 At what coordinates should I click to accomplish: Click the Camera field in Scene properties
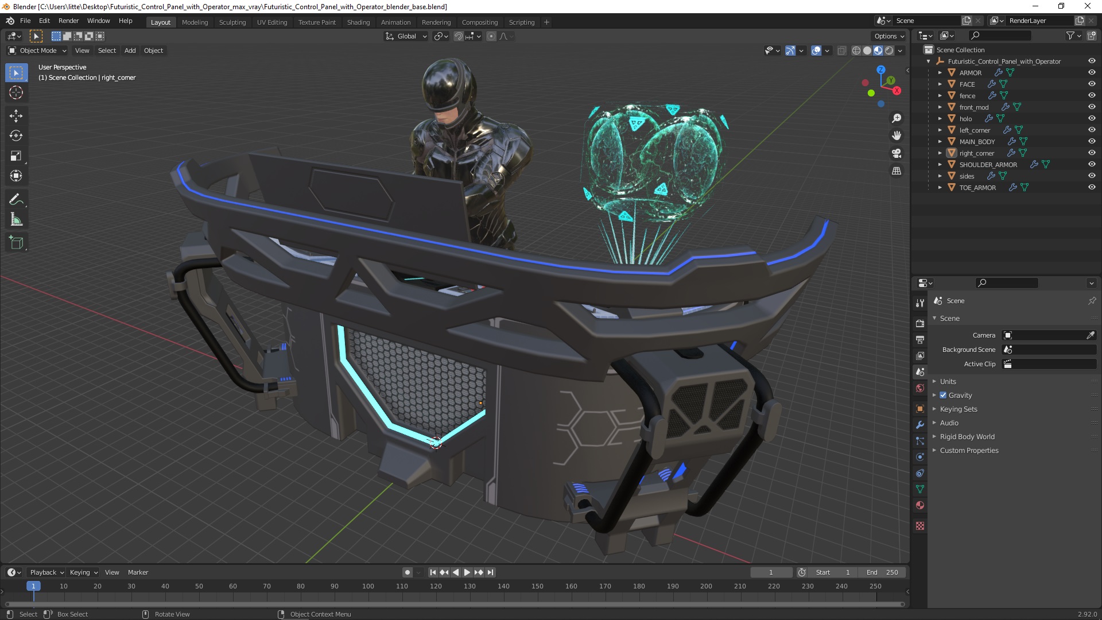point(1049,335)
